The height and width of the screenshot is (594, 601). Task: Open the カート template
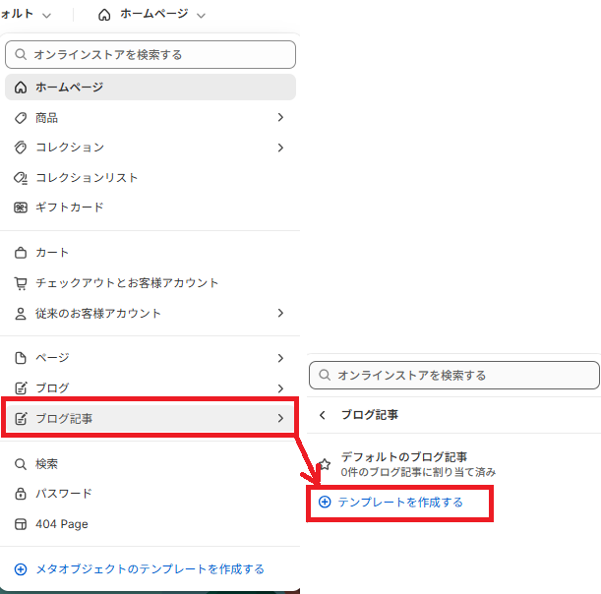pyautogui.click(x=52, y=253)
